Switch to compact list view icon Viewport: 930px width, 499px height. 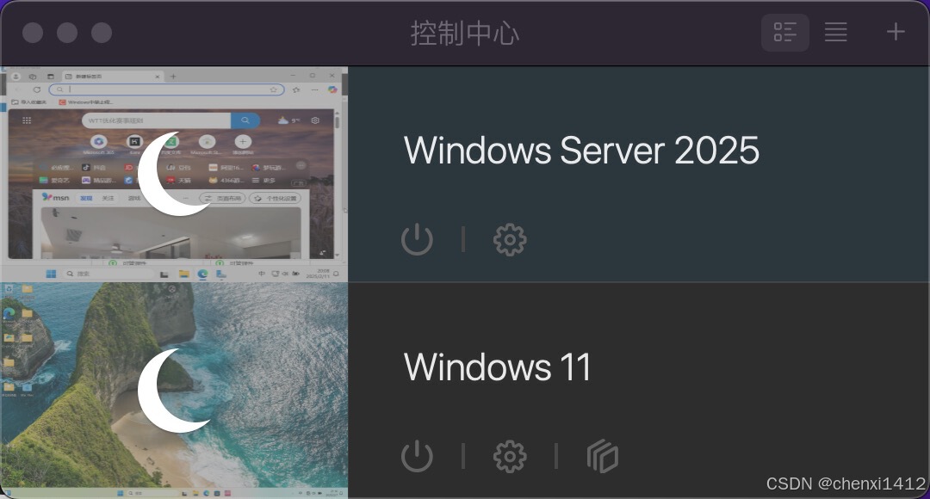(x=835, y=32)
